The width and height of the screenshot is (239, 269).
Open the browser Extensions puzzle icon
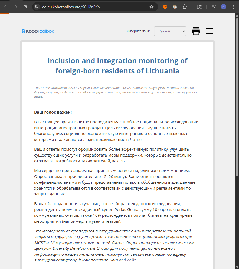coord(185,7)
